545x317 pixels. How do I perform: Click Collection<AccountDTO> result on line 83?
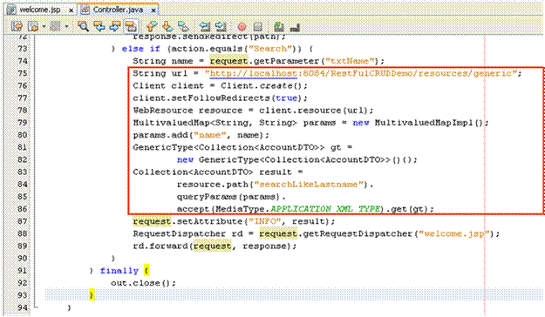tap(212, 172)
